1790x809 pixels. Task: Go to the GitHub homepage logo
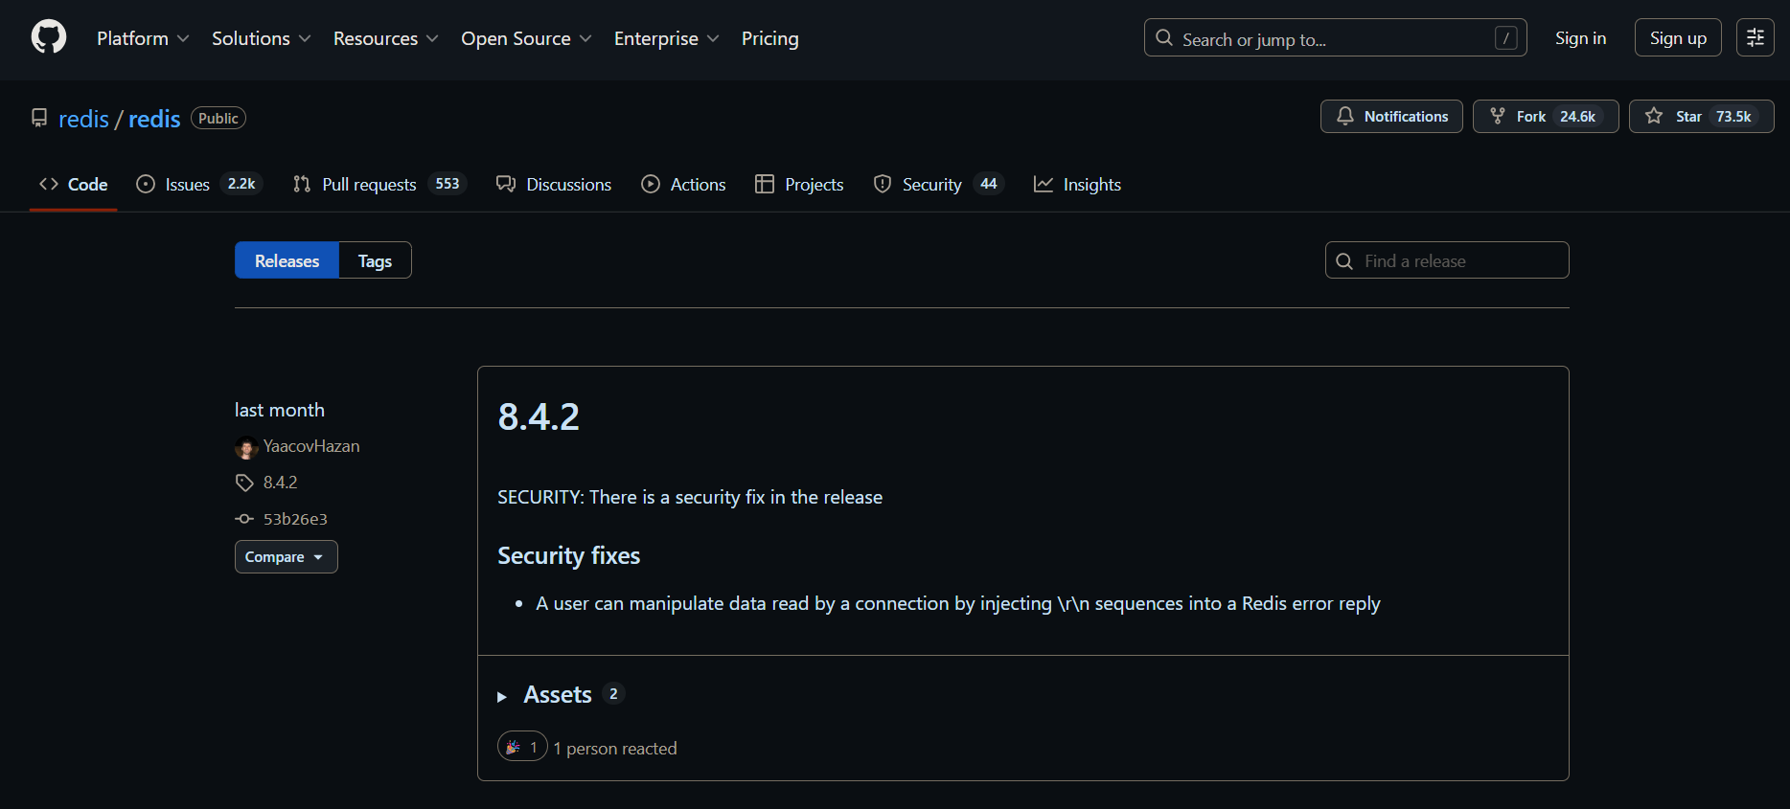(49, 37)
